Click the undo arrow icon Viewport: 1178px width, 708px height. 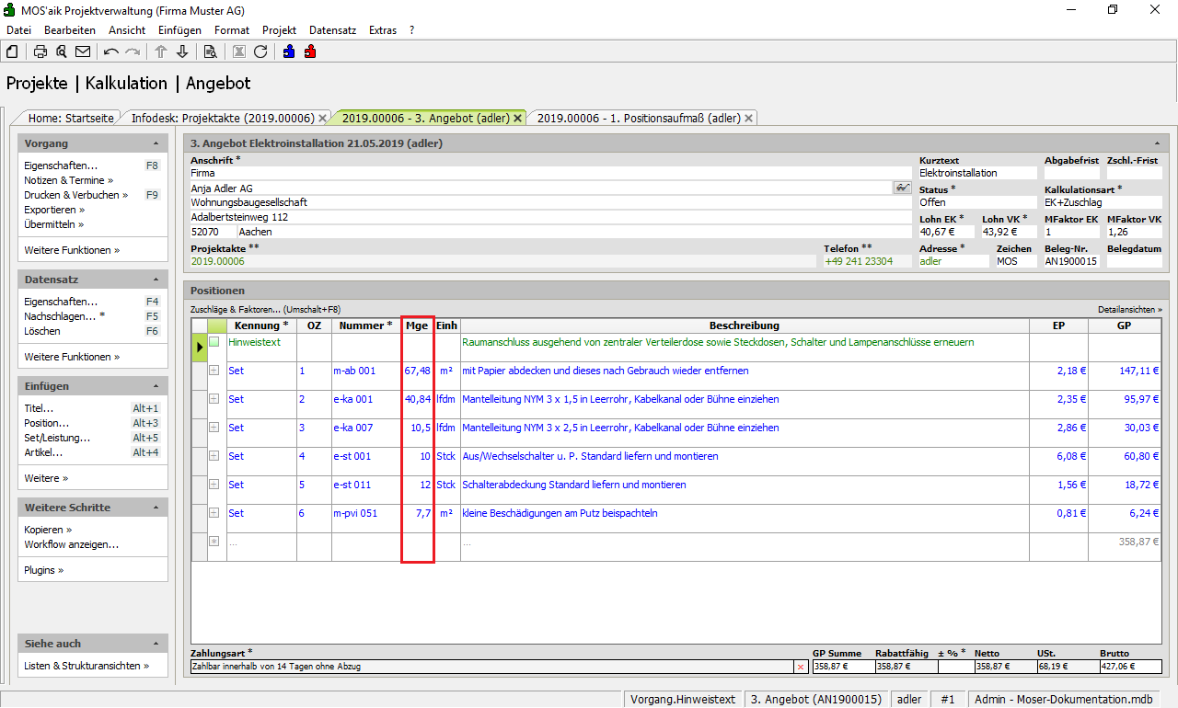pos(111,51)
